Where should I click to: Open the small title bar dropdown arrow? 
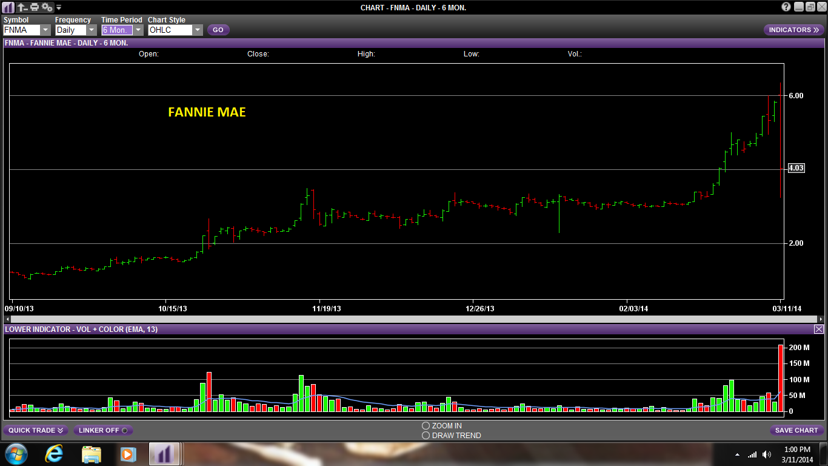[x=59, y=8]
